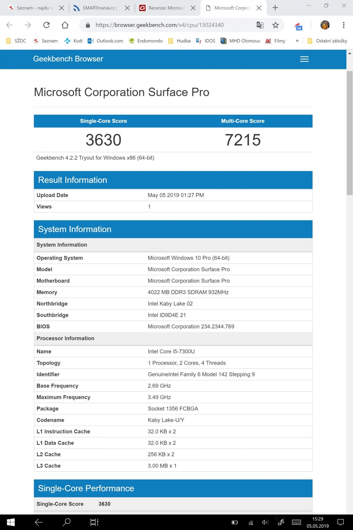Close the SMARTmania.cz tab
This screenshot has width=353, height=530.
click(x=127, y=8)
